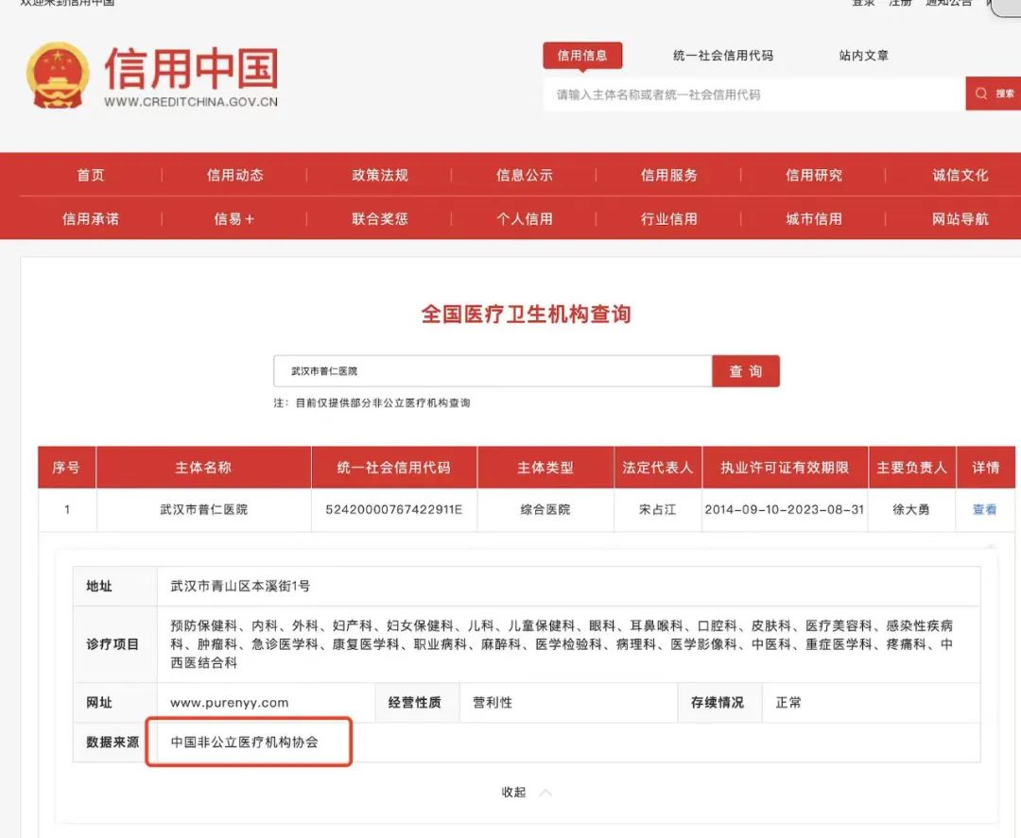Click the 执业许可证有效期限 column header
1021x838 pixels.
(x=785, y=467)
